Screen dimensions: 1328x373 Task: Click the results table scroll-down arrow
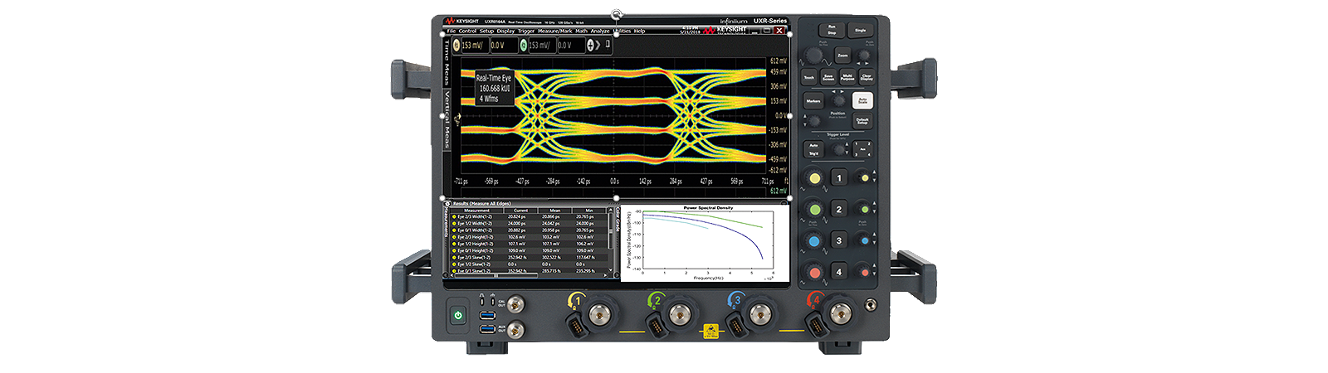(x=612, y=270)
